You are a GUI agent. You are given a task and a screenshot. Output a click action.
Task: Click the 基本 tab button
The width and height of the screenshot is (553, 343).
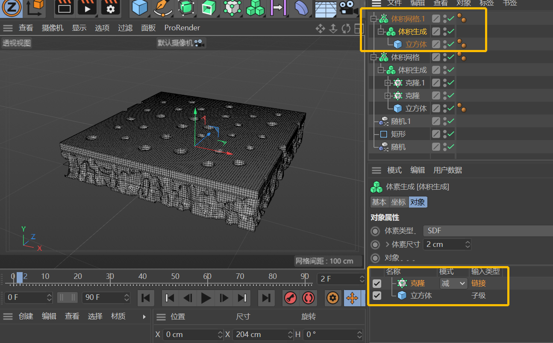[379, 202]
